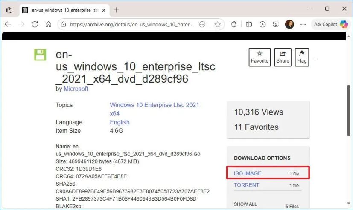The width and height of the screenshot is (353, 210).
Task: Click the browser Back arrow
Action: click(x=8, y=24)
